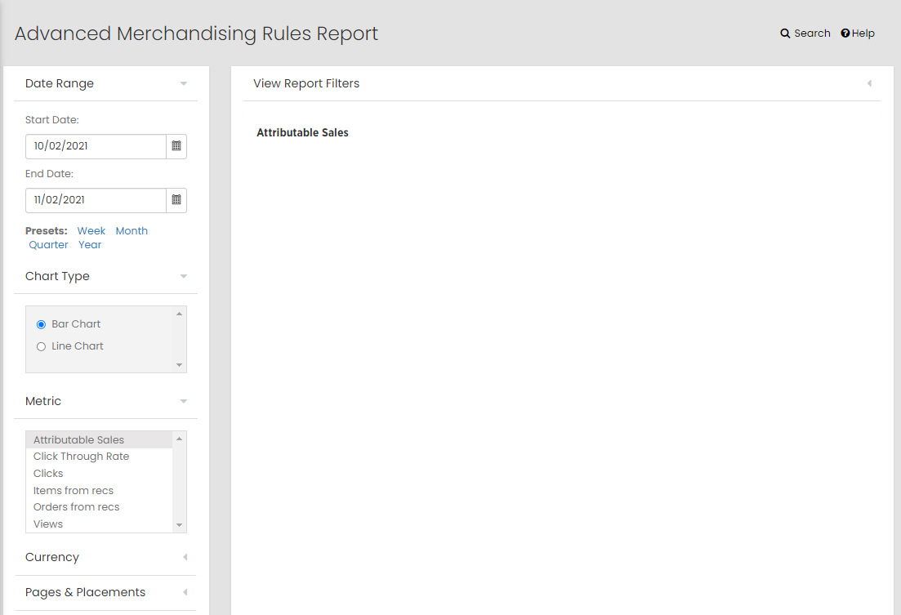Apply the Month date preset
This screenshot has width=901, height=615.
[x=132, y=230]
